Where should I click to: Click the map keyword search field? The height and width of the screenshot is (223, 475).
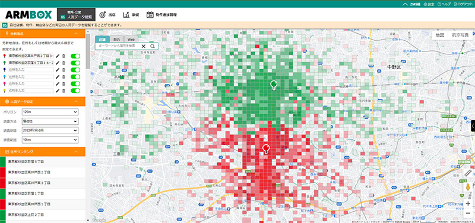click(x=118, y=46)
